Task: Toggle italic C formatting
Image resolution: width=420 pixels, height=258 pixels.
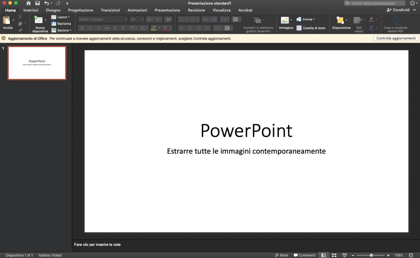Action: click(90, 28)
